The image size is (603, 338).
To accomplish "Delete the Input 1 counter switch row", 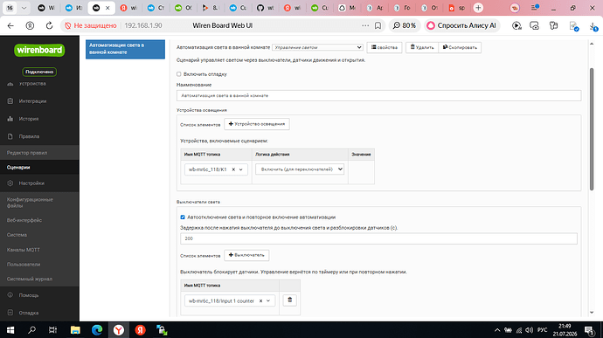I will click(x=290, y=300).
